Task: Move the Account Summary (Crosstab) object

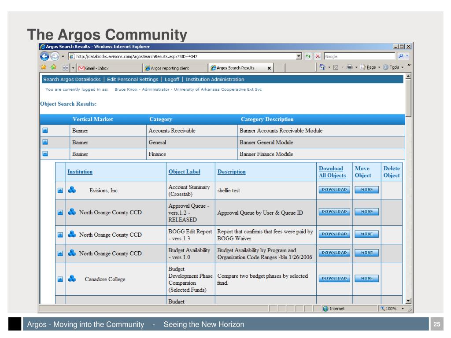Action: coord(367,190)
